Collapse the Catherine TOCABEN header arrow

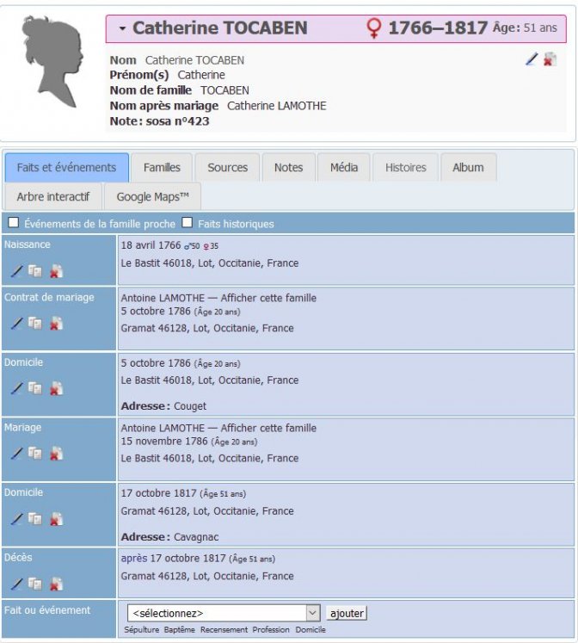(x=122, y=29)
